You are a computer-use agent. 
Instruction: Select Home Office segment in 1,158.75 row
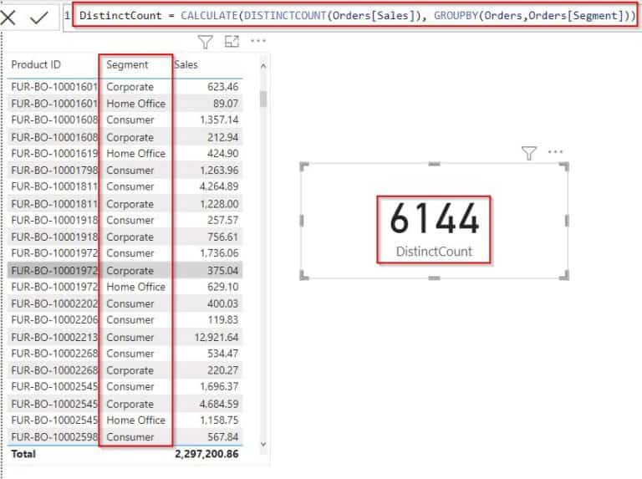[x=136, y=420]
